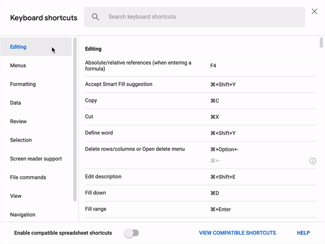Click the Absolute/relative references row text
The width and height of the screenshot is (325, 244).
point(138,66)
